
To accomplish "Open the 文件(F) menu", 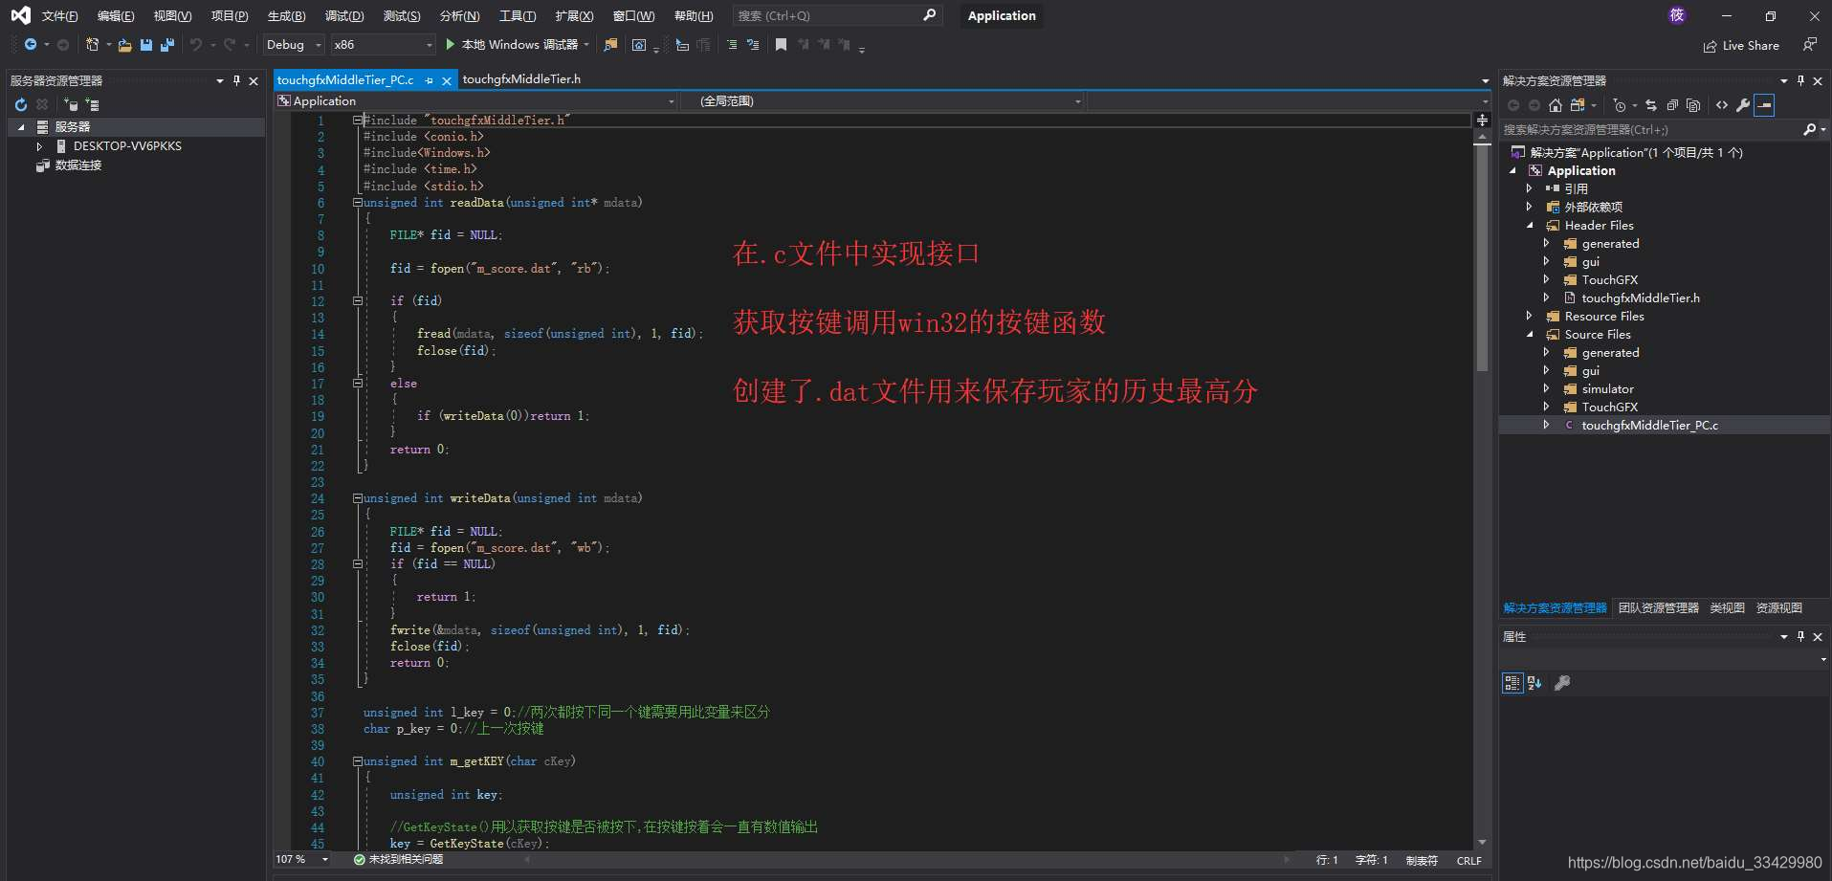I will [x=59, y=16].
